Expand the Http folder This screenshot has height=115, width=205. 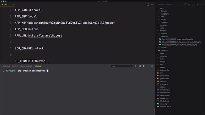[162, 17]
